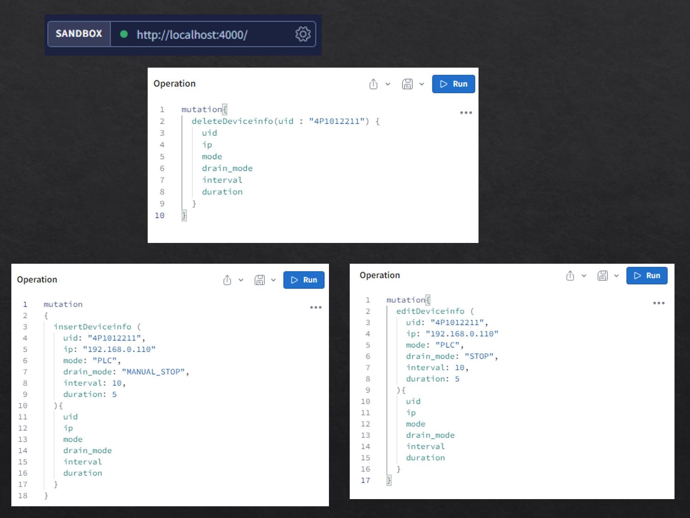Click mutation keyword in deleteDeviceinfo editor
The height and width of the screenshot is (518, 690).
[x=202, y=109]
